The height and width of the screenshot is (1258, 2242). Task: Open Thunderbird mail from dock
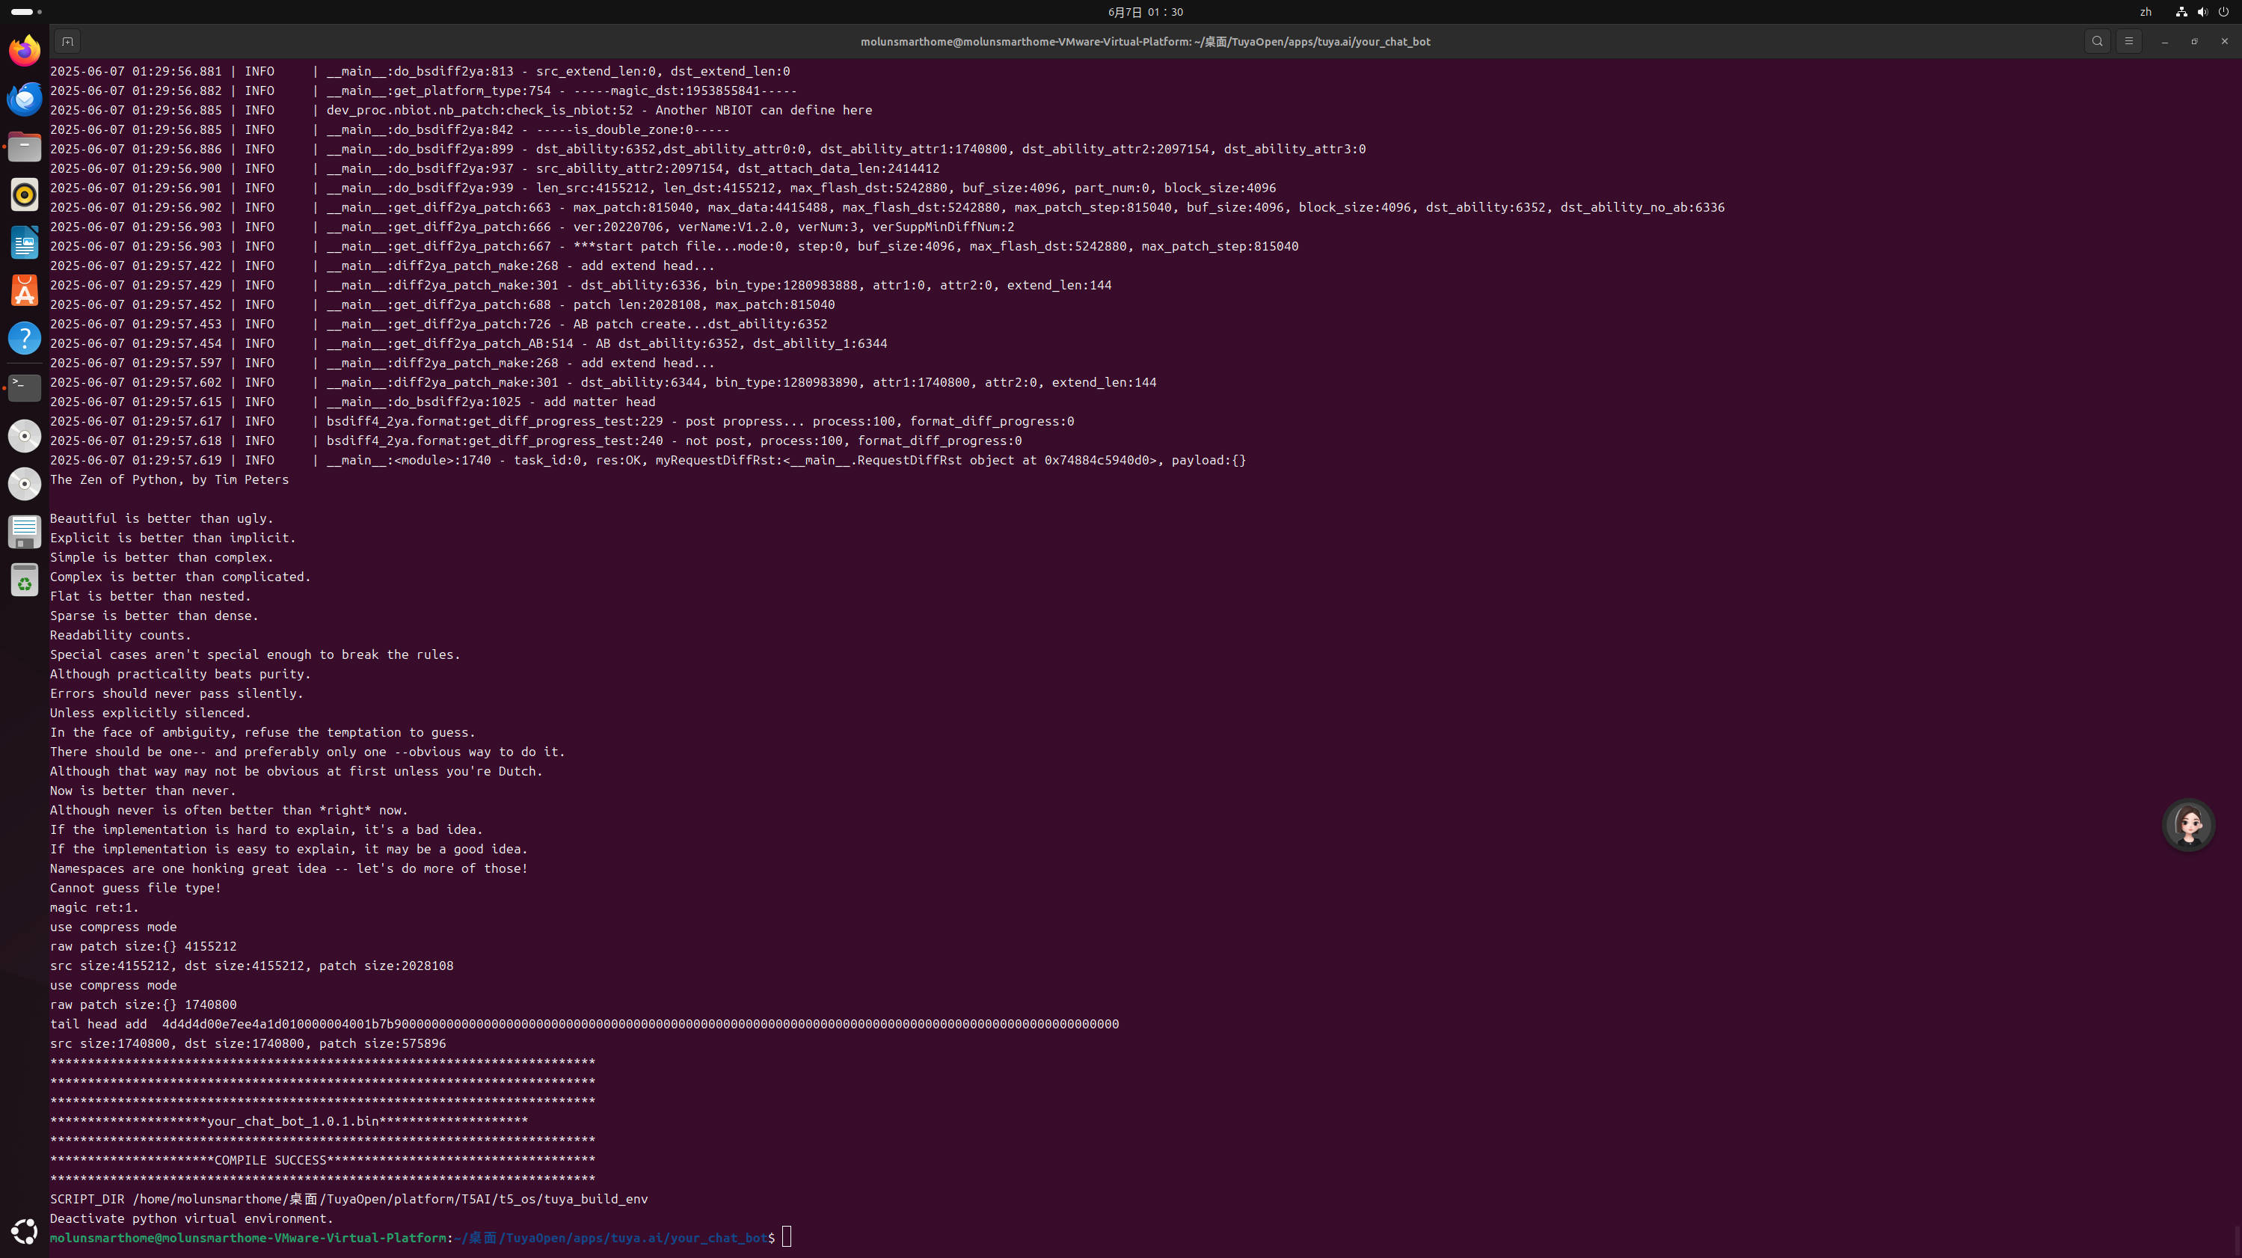point(25,99)
